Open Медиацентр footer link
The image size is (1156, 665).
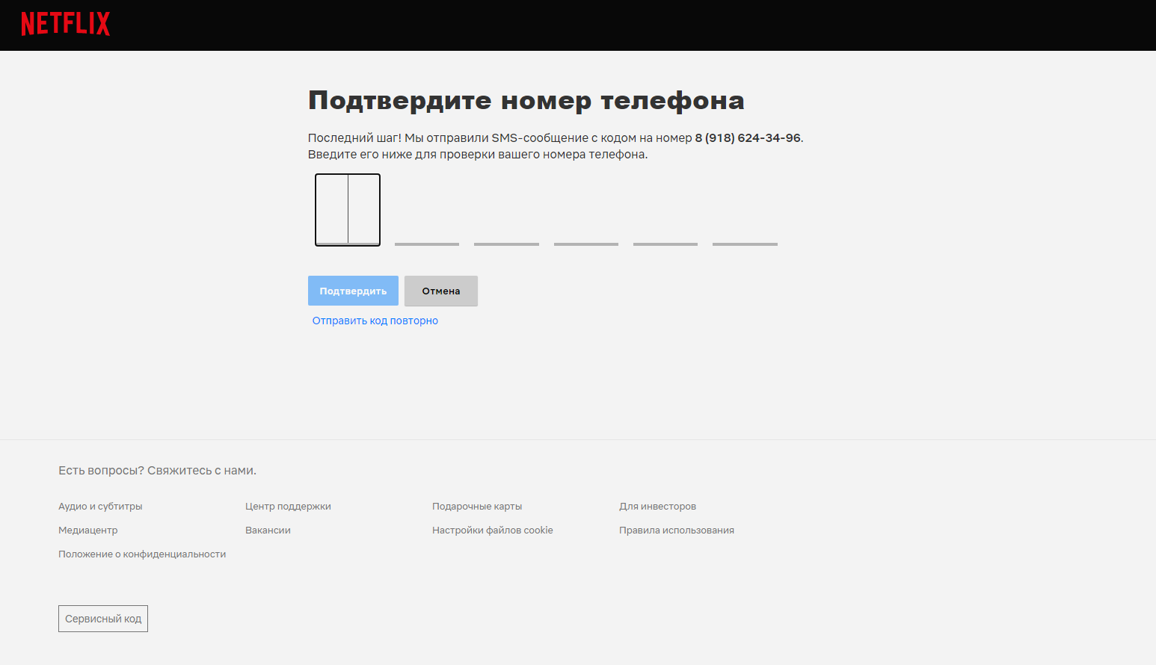pyautogui.click(x=88, y=531)
